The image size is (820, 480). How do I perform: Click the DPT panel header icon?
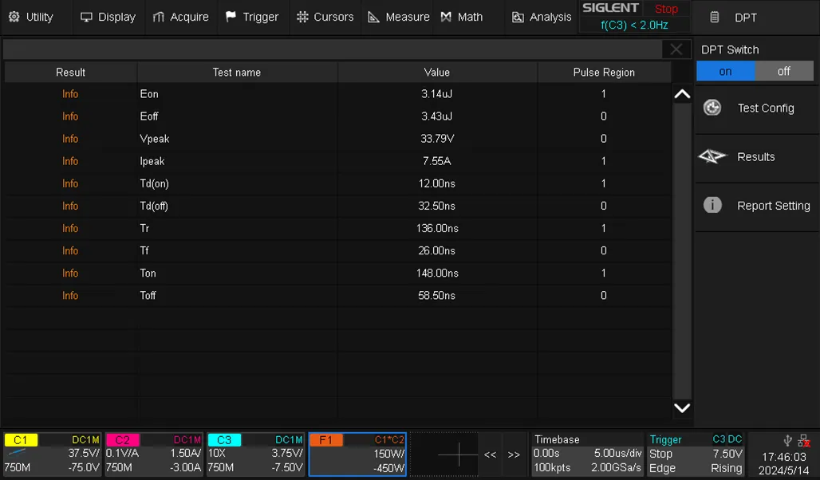pyautogui.click(x=715, y=17)
